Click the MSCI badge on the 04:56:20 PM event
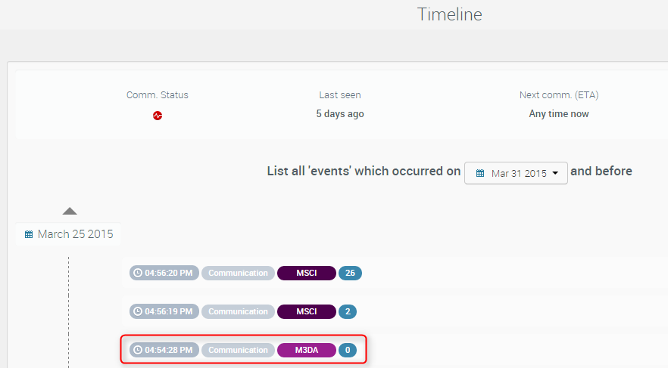 point(306,273)
